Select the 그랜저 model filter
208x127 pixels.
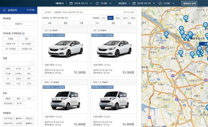18,79
